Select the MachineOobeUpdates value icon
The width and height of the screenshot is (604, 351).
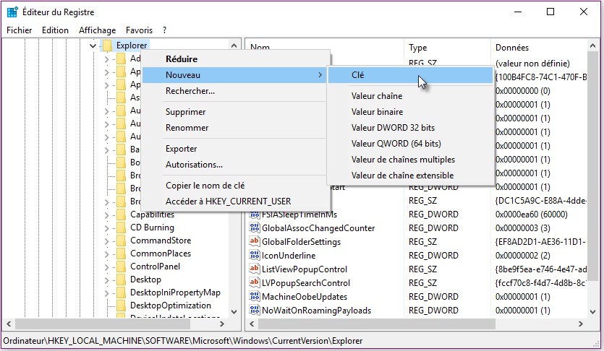coord(255,297)
